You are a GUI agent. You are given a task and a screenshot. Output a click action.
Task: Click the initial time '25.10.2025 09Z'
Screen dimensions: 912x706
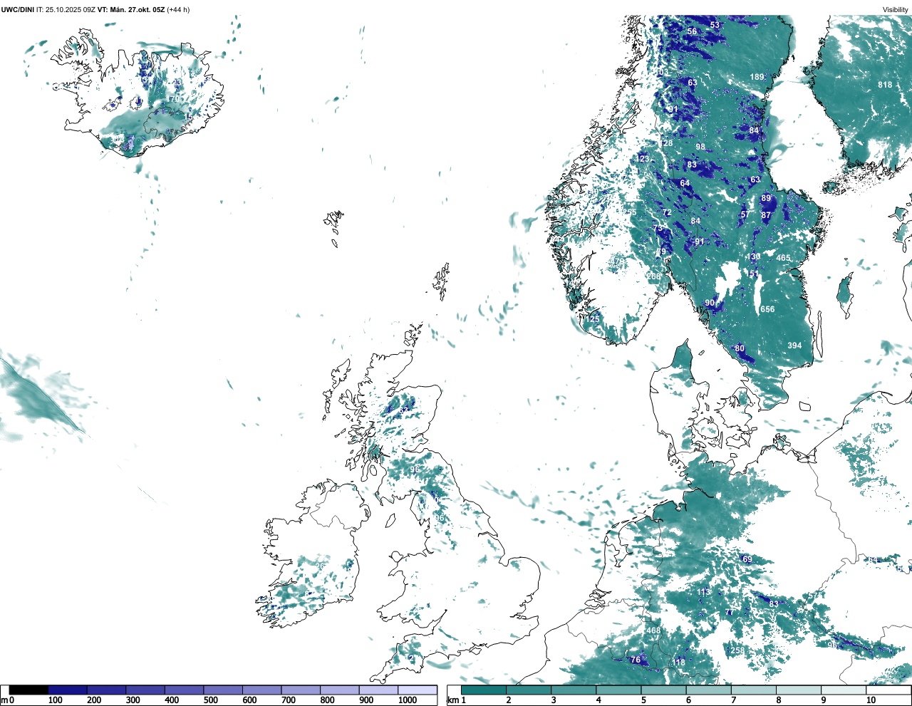click(x=71, y=10)
